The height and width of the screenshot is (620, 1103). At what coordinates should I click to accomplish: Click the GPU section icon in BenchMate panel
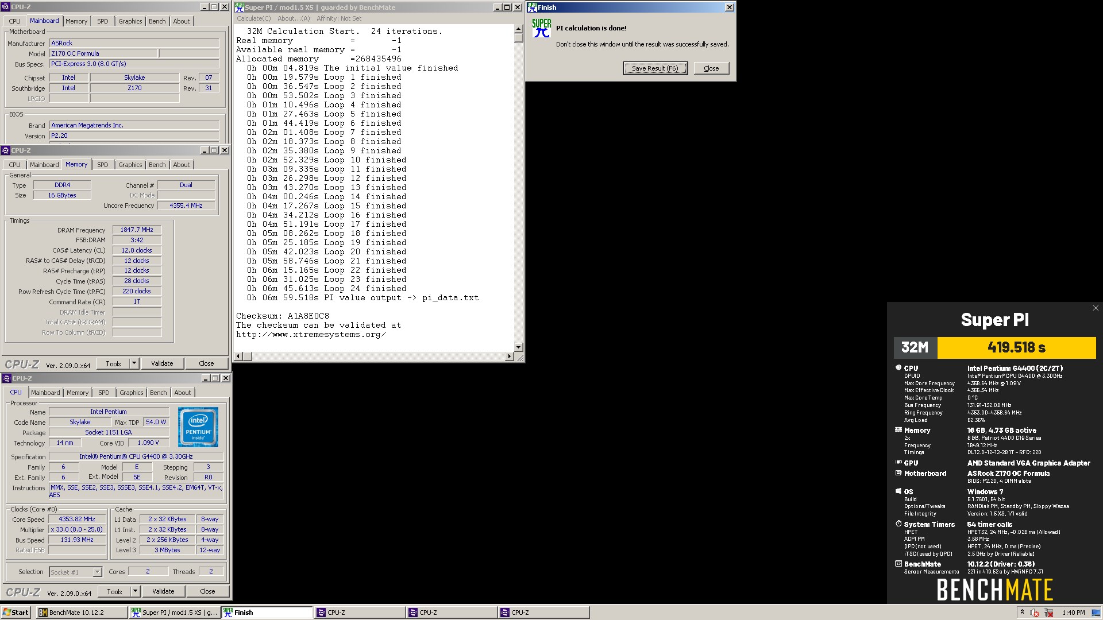point(898,462)
